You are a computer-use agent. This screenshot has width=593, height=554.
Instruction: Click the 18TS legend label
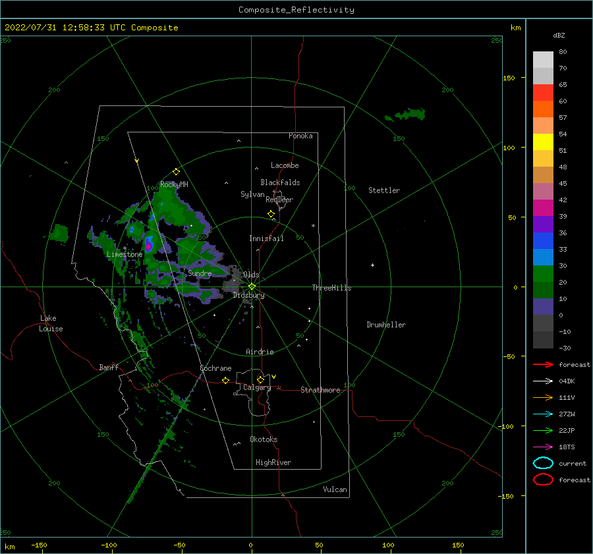click(x=567, y=447)
